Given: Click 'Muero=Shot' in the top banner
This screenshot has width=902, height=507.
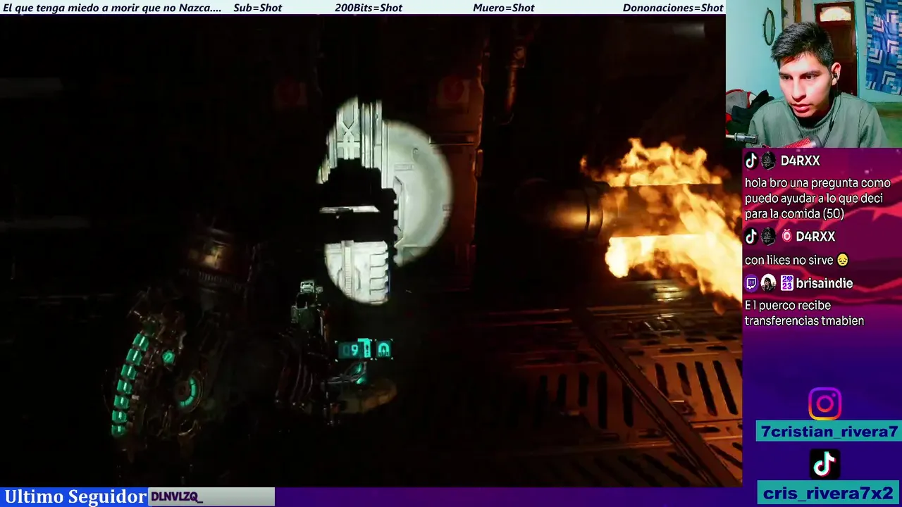Looking at the screenshot, I should pos(503,8).
